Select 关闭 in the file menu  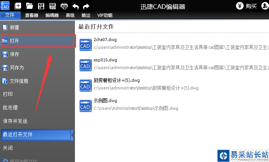(x=37, y=148)
